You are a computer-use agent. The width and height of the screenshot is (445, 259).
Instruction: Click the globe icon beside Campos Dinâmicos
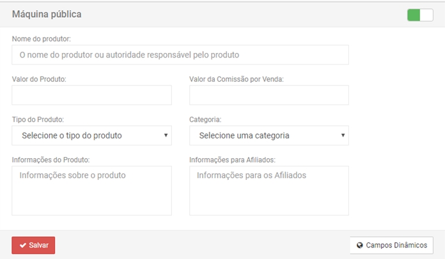(x=360, y=246)
